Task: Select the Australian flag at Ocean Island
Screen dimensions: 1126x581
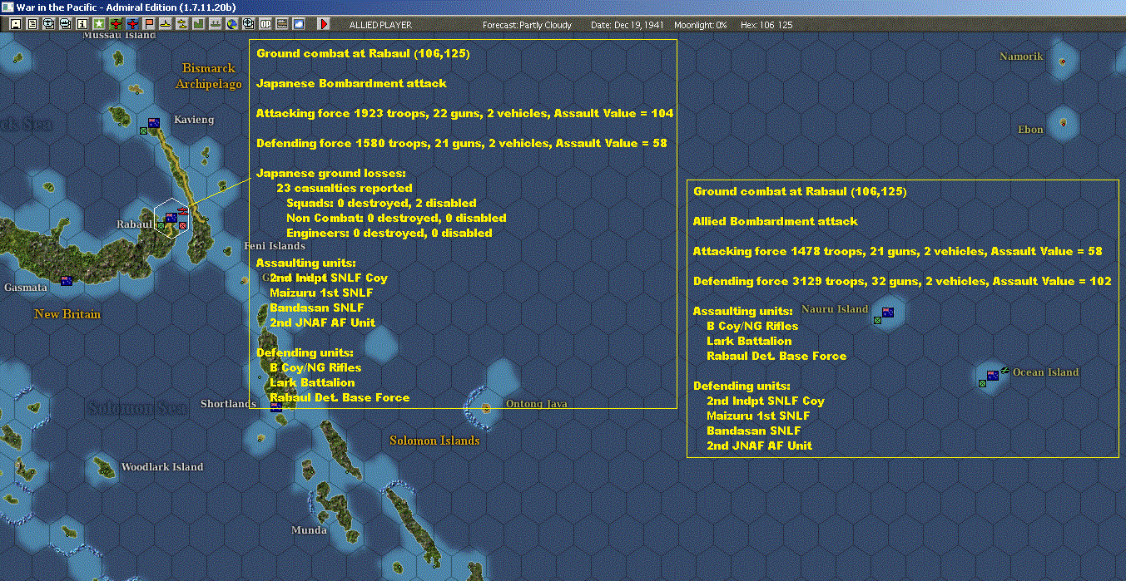Action: point(993,375)
